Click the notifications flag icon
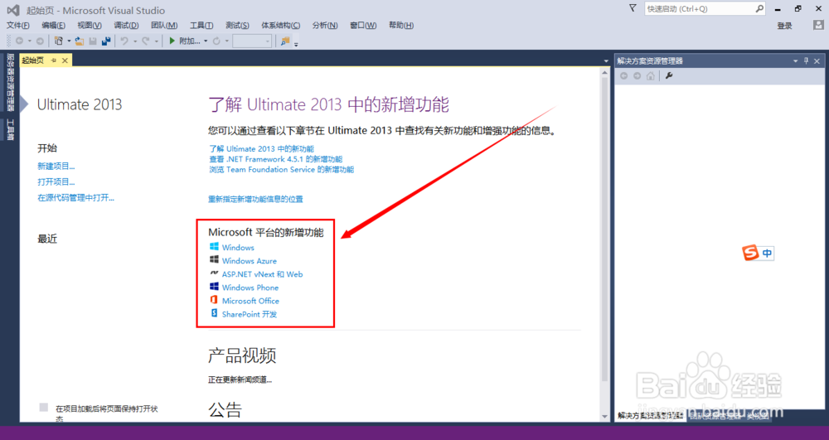The height and width of the screenshot is (440, 829). (633, 8)
